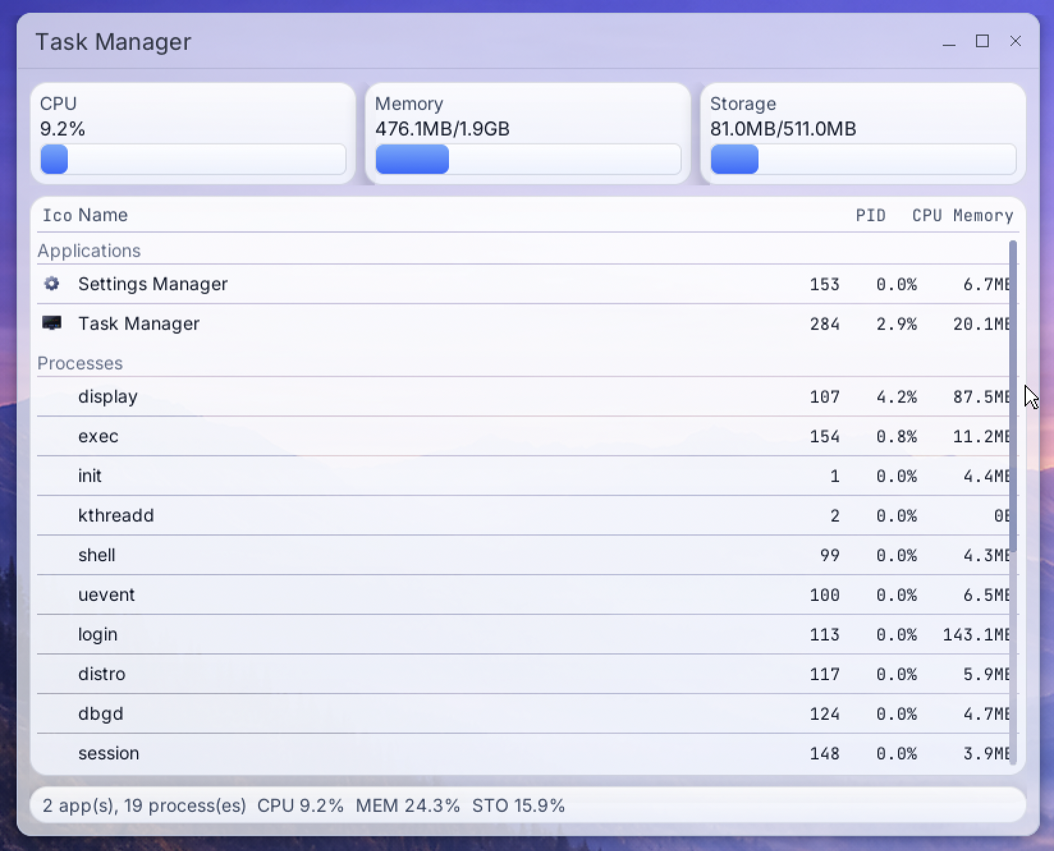Collapse the Applications section
Viewport: 1054px width, 851px height.
click(89, 250)
